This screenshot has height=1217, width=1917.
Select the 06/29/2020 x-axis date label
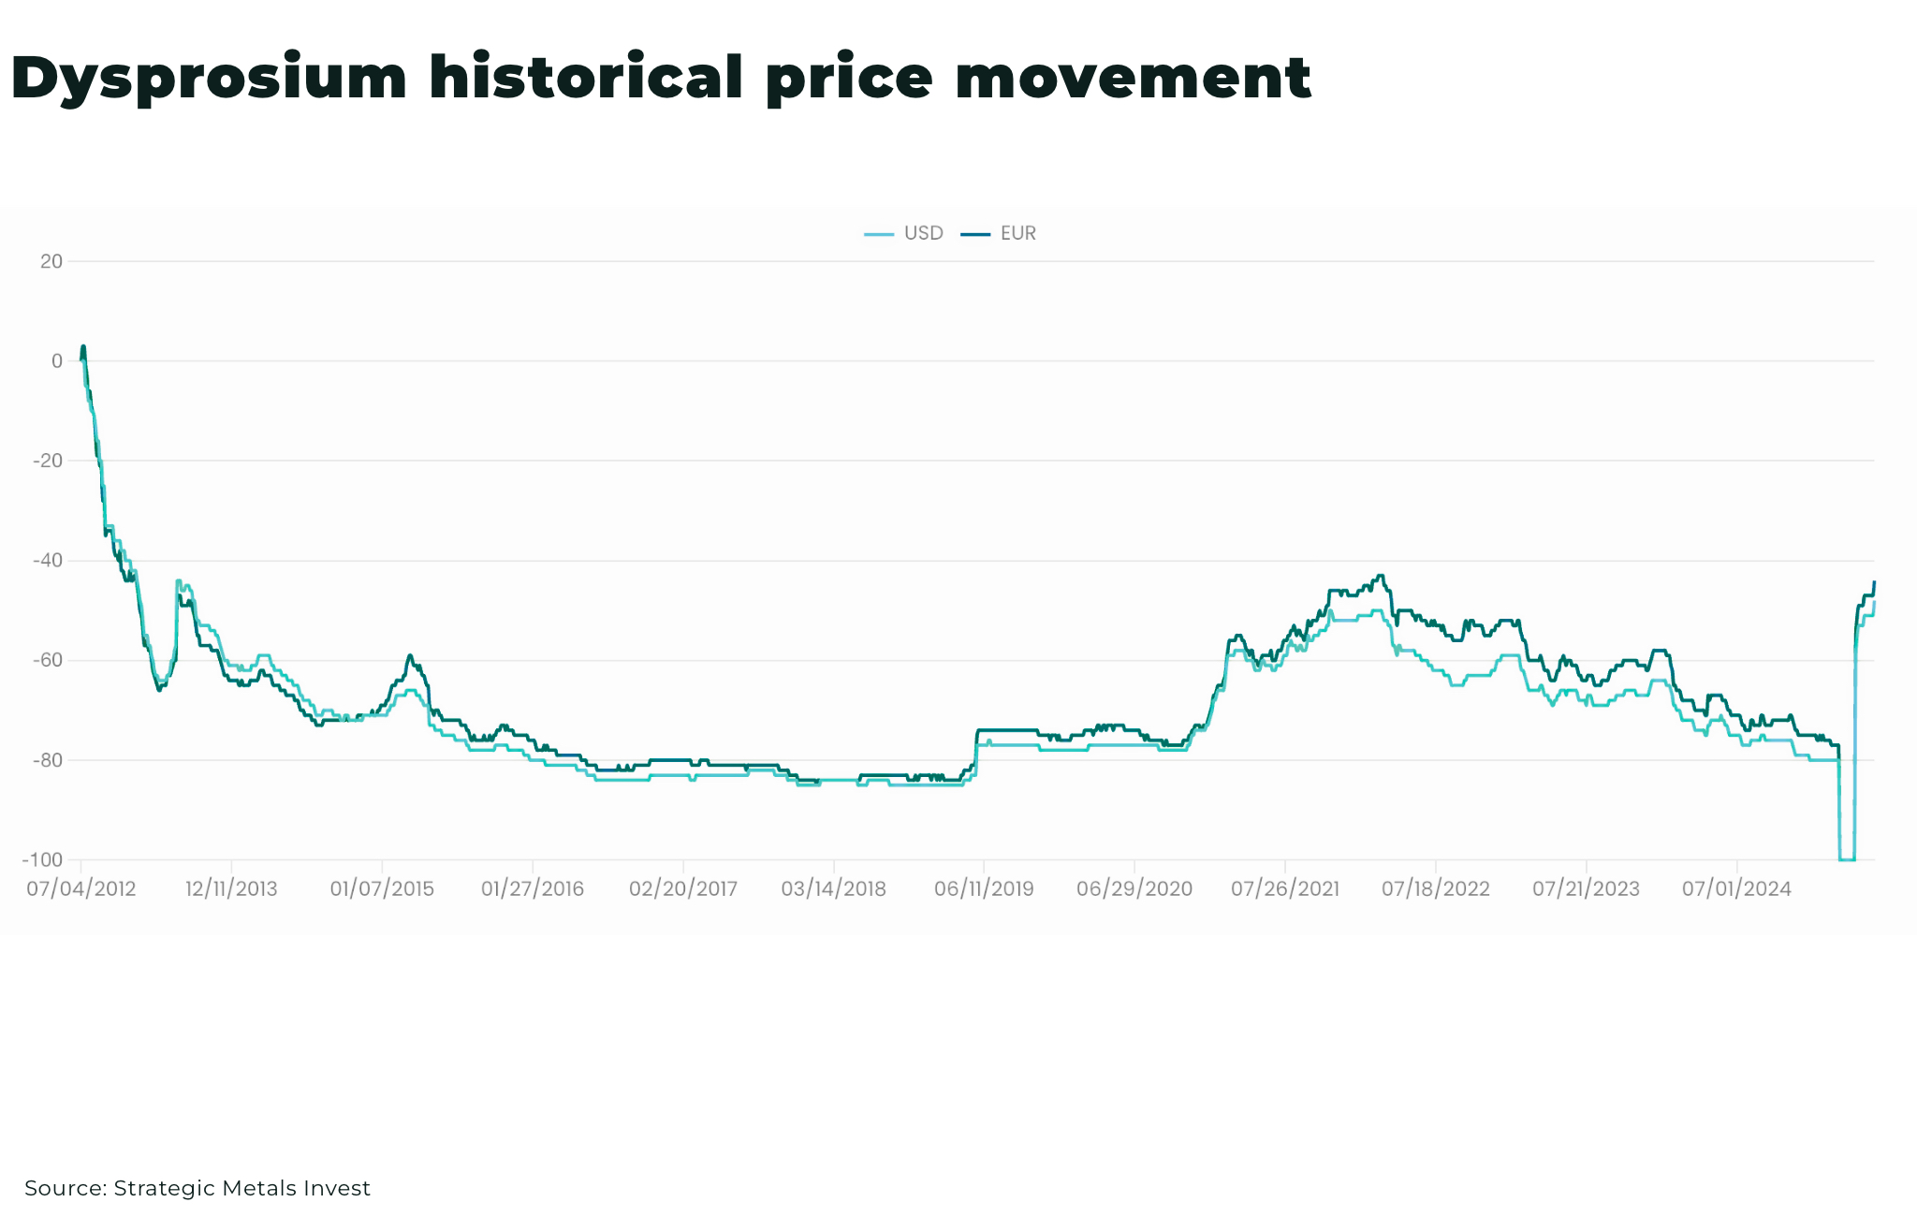(1134, 888)
